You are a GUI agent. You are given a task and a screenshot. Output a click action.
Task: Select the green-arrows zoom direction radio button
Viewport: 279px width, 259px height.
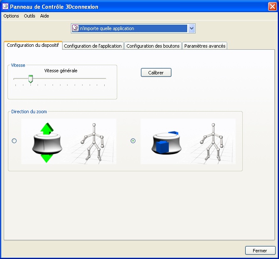tap(14, 141)
